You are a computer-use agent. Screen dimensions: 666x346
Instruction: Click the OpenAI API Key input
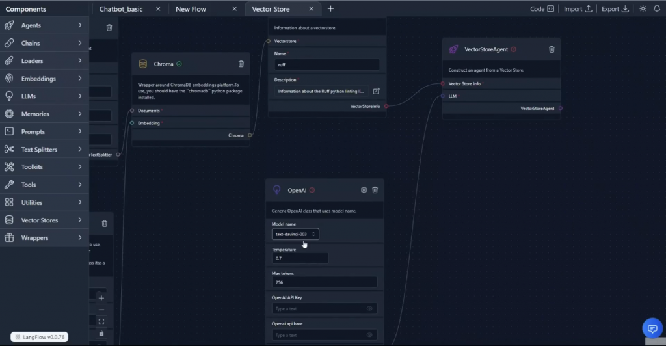[x=325, y=309]
